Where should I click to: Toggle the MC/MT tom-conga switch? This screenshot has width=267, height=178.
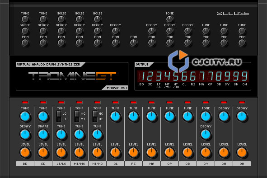(x=77, y=117)
